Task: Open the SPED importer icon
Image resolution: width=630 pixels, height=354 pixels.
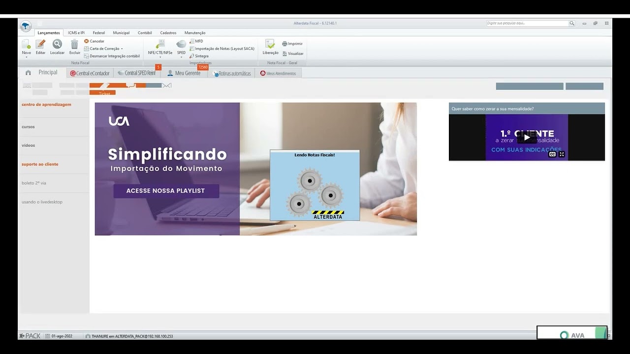Action: [x=181, y=44]
